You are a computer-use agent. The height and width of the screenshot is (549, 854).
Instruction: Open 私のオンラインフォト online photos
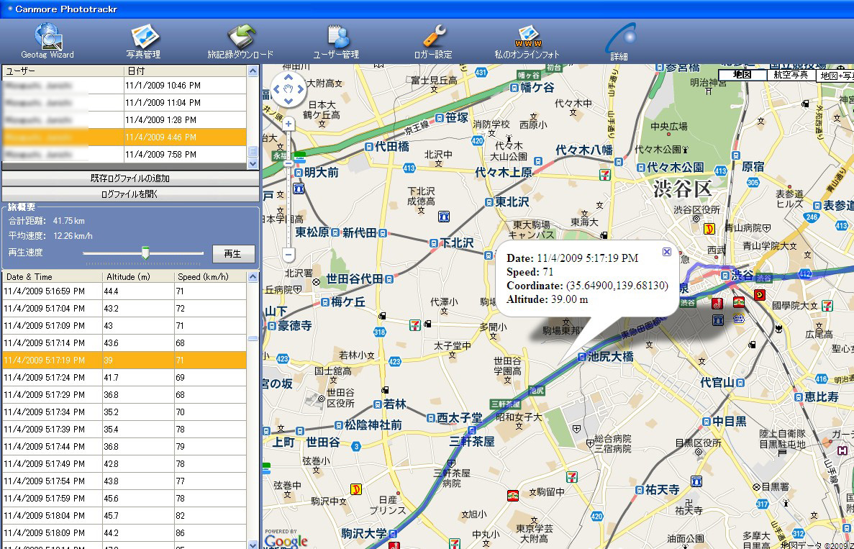tap(527, 42)
